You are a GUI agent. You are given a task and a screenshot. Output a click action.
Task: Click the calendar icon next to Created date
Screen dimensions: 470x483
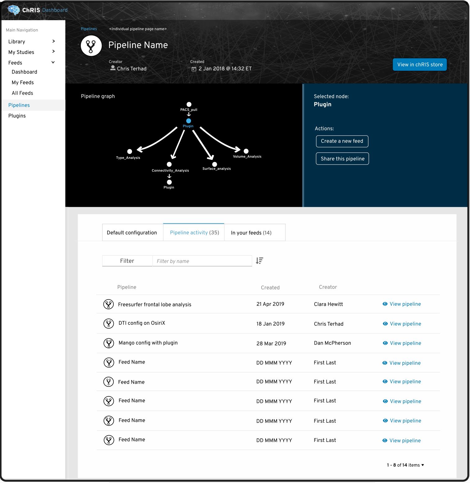tap(194, 69)
